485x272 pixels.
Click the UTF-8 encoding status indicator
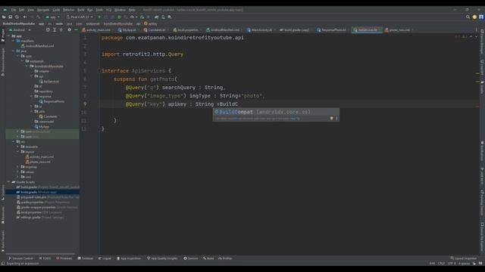pyautogui.click(x=452, y=264)
